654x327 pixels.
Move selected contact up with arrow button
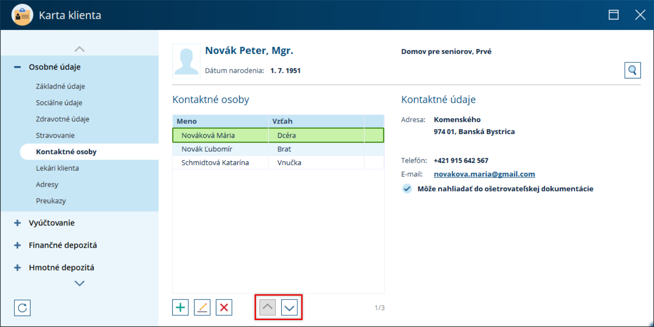268,307
